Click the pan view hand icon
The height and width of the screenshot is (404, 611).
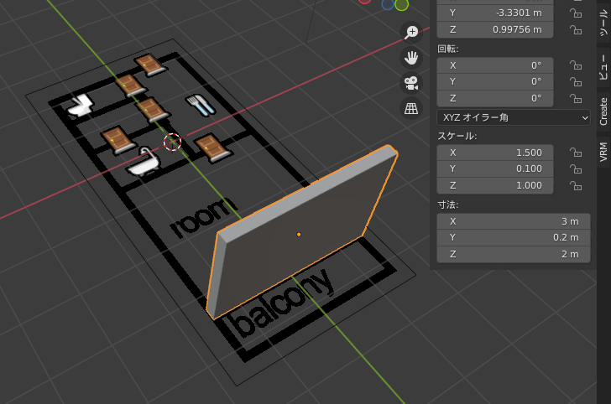(411, 58)
